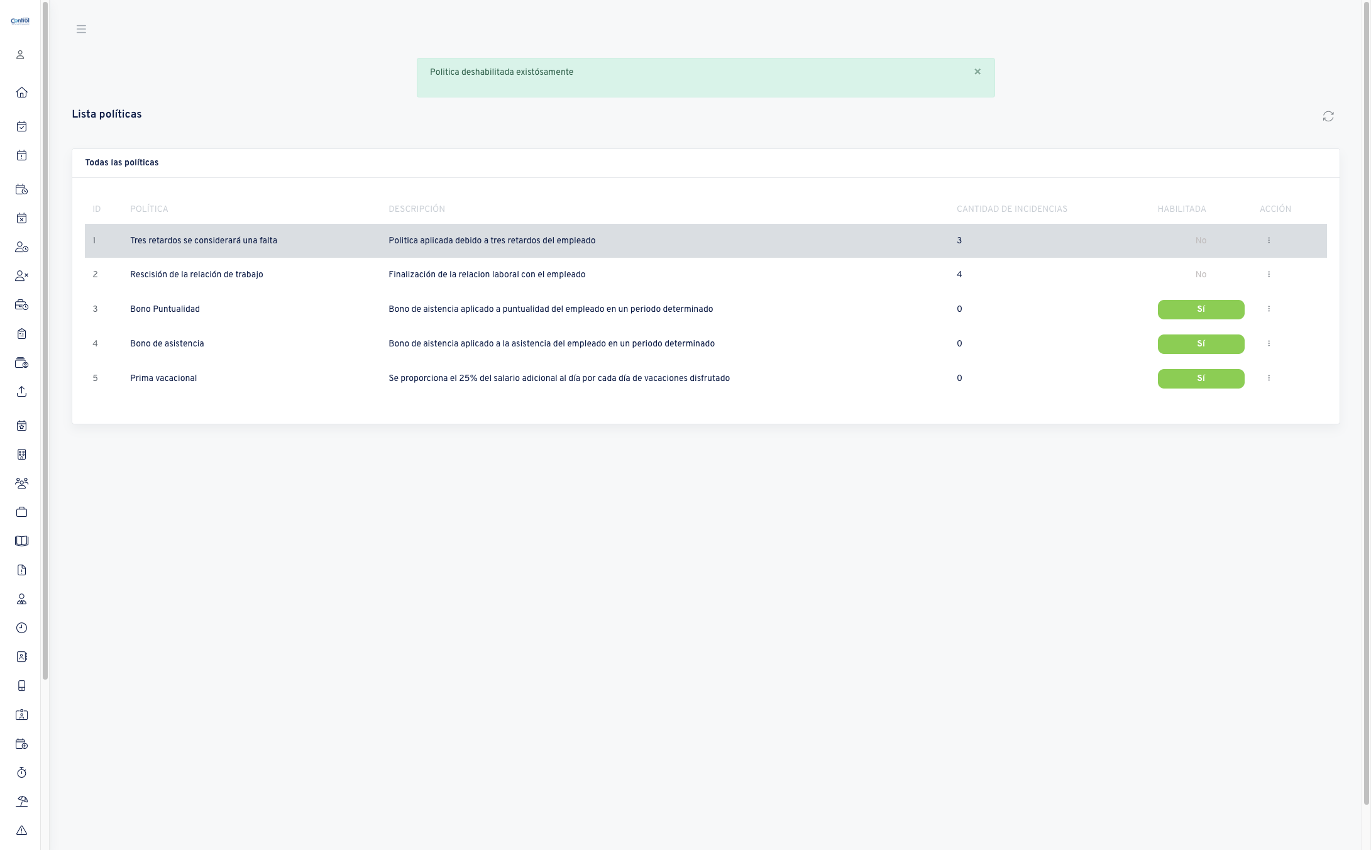Open the beach umbrella vacation icon
This screenshot has width=1371, height=850.
pyautogui.click(x=21, y=802)
